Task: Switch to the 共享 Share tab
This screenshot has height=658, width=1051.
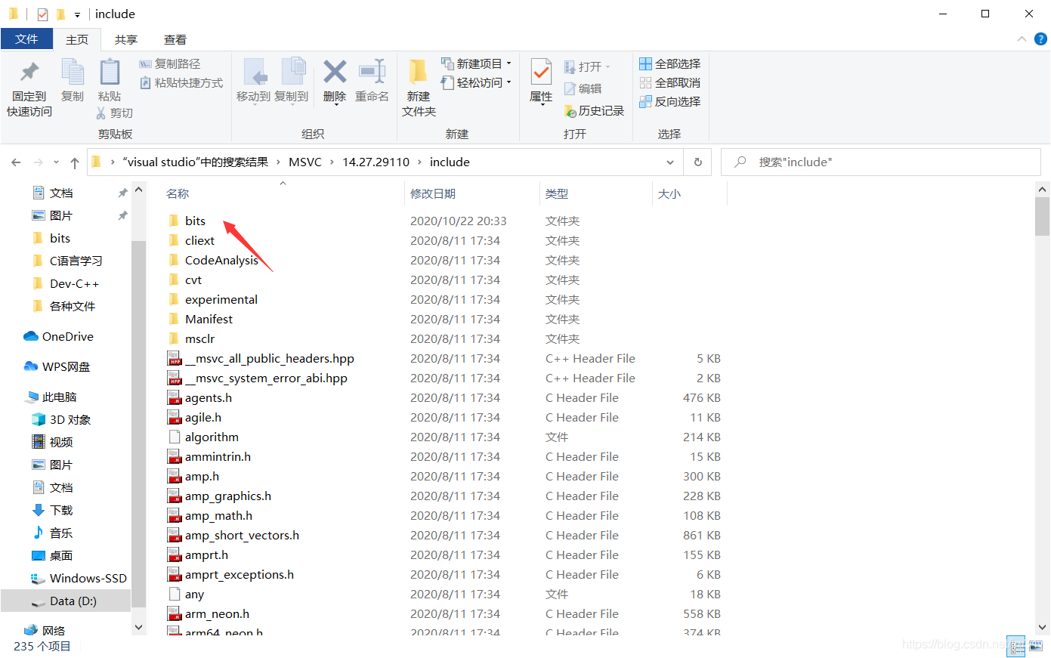Action: tap(126, 39)
